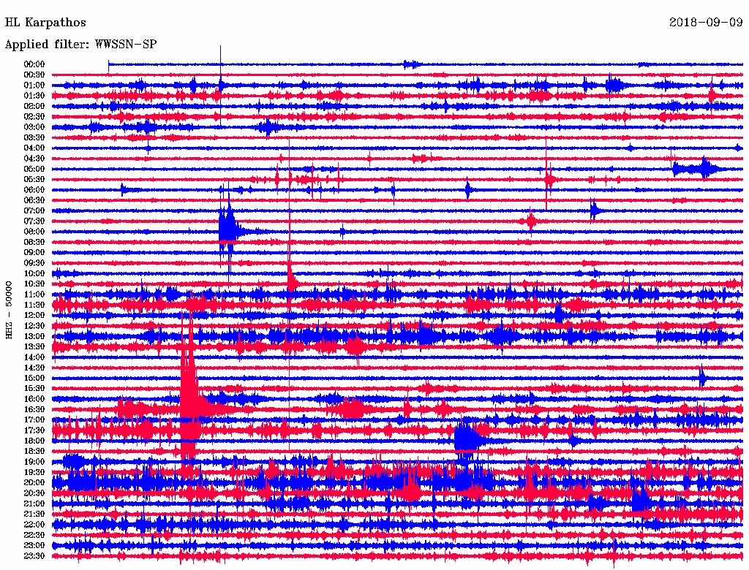749x570 pixels.
Task: Select the 21:30 time label
Action: point(34,514)
